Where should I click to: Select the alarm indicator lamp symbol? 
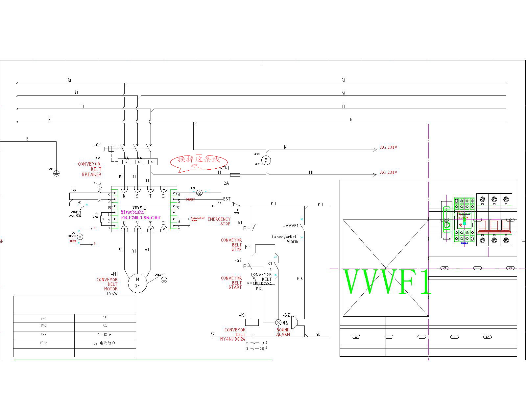tap(278, 322)
